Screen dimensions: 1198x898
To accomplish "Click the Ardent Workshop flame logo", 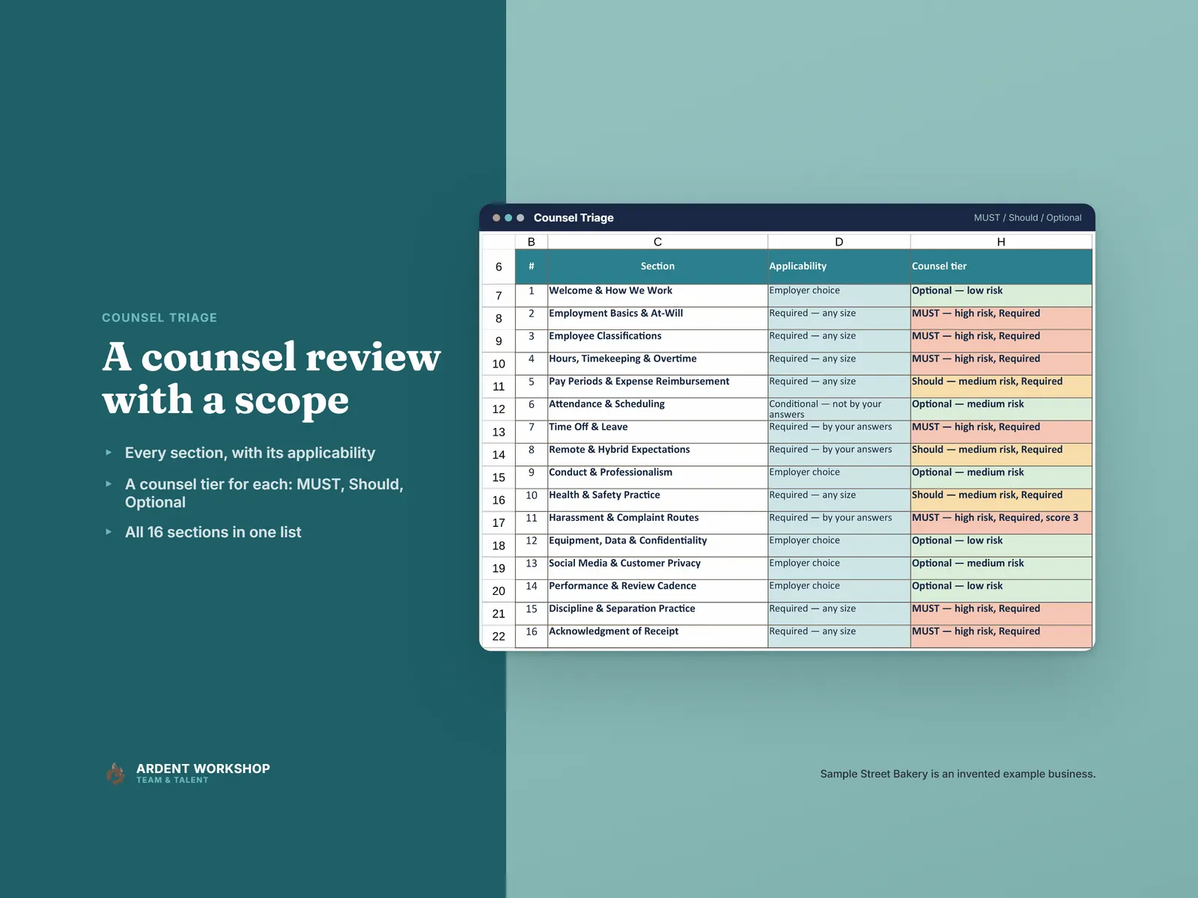I will (115, 774).
